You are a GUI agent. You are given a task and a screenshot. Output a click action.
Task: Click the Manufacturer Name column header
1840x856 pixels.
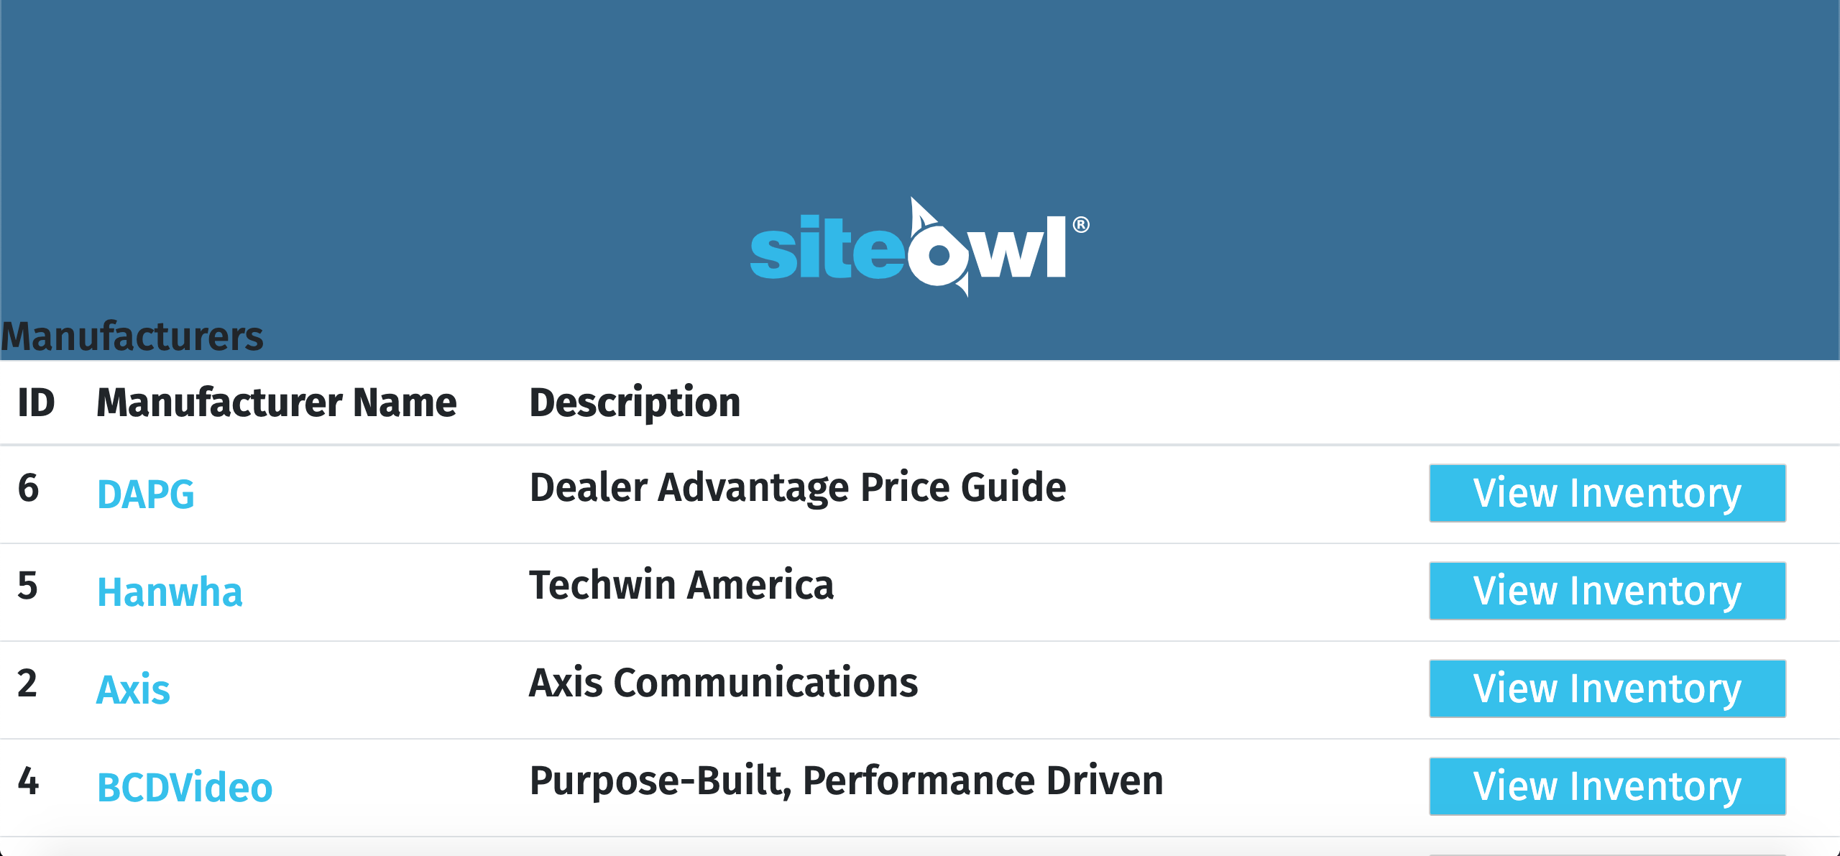[x=276, y=402]
